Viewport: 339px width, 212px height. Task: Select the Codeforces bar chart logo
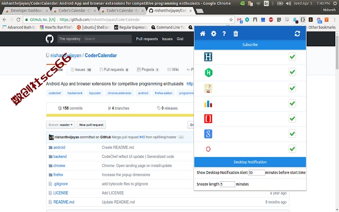coord(208,104)
